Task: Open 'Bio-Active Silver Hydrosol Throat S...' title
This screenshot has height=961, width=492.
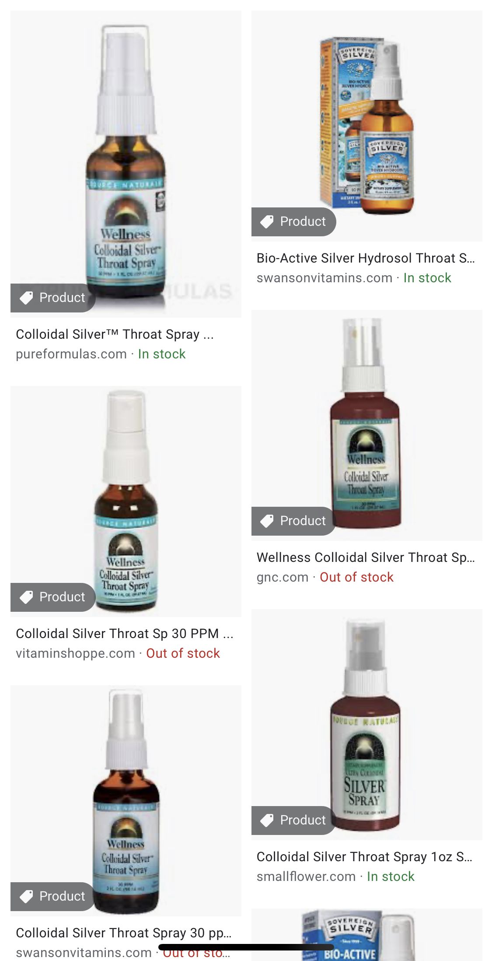Action: click(x=366, y=258)
